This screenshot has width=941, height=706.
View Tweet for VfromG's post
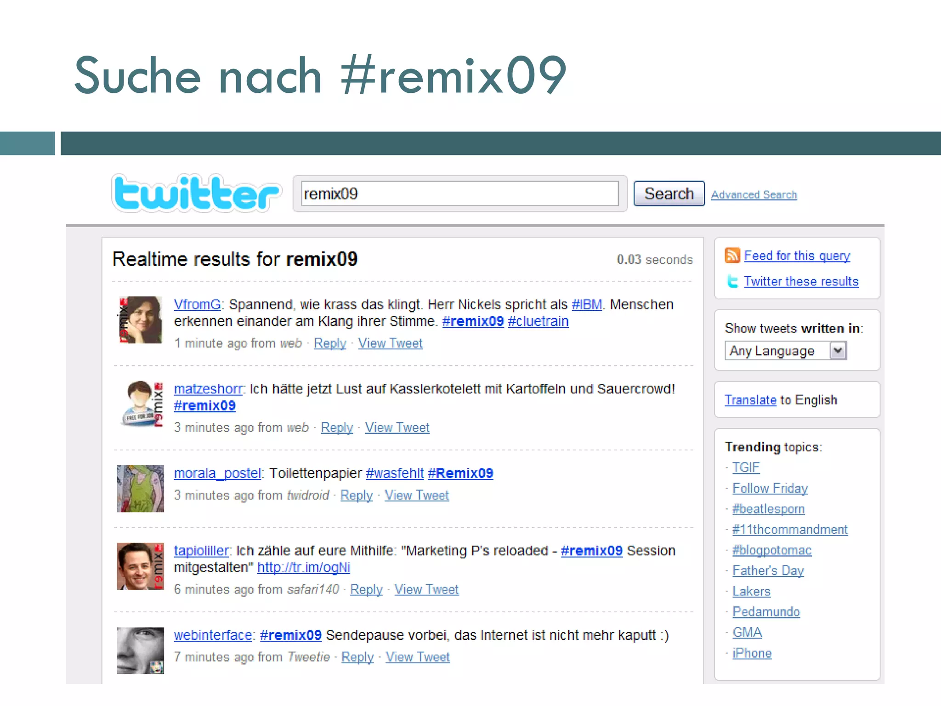tap(390, 343)
